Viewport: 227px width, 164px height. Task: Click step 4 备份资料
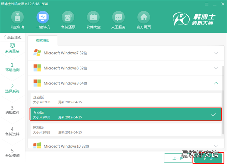tap(12, 131)
